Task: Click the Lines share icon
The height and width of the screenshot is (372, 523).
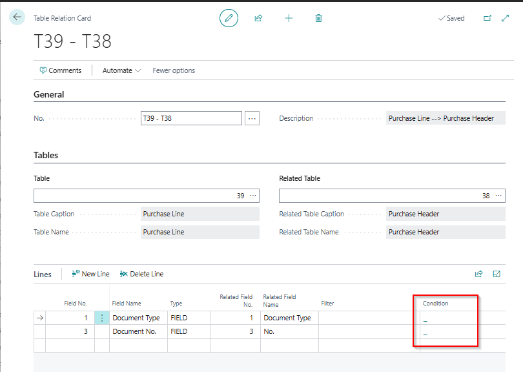Action: [x=478, y=274]
